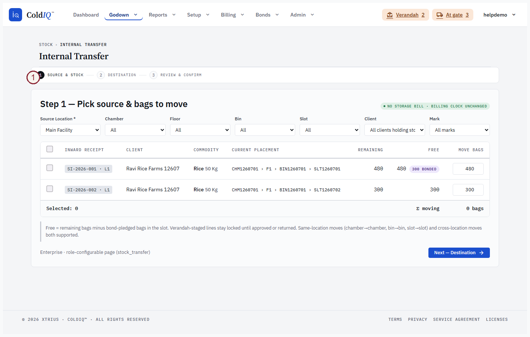The image size is (530, 337).
Task: Open the Mark filter dropdown
Action: (460, 130)
